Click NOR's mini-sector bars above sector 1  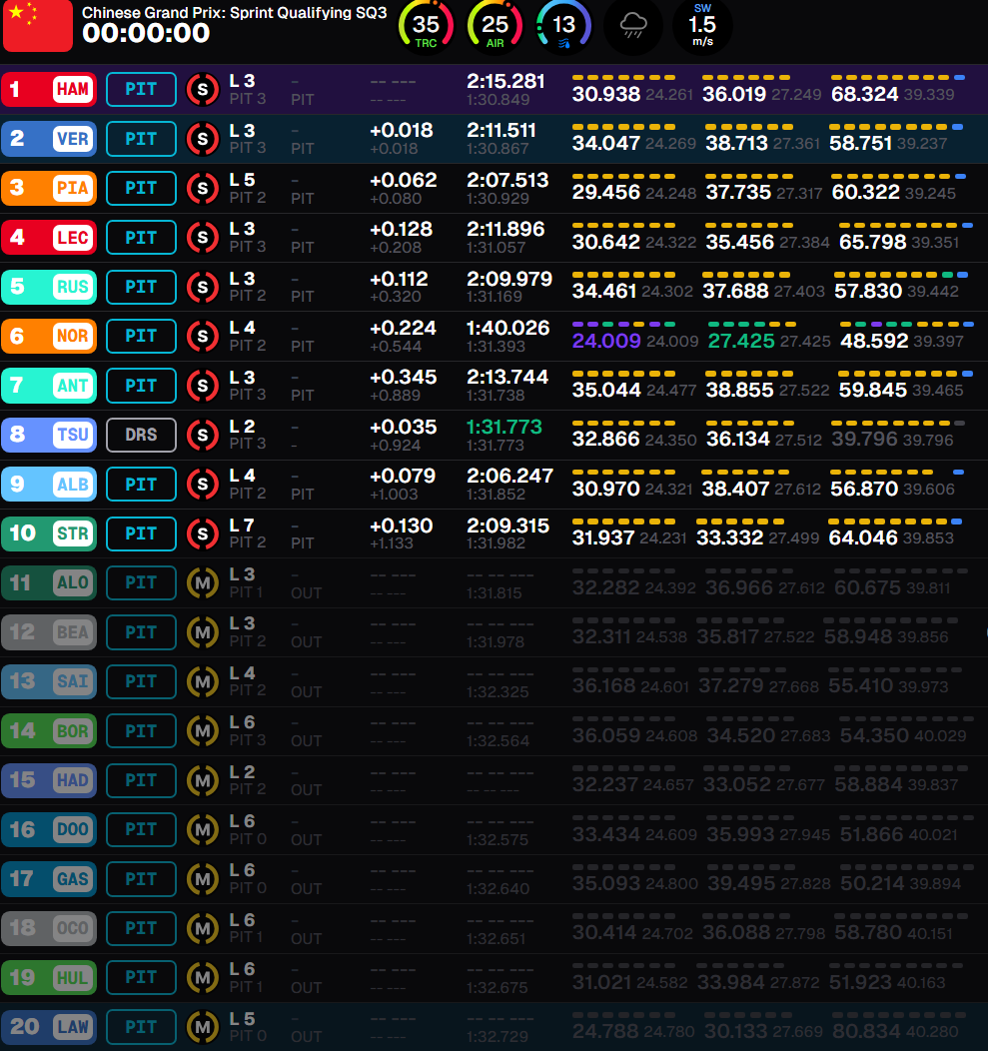click(x=623, y=325)
